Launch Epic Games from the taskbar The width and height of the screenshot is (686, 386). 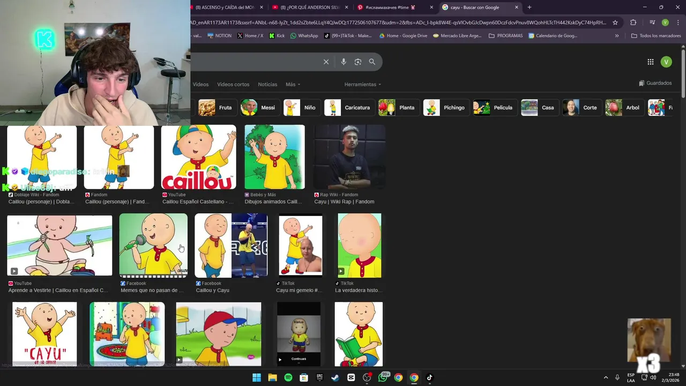coord(320,377)
